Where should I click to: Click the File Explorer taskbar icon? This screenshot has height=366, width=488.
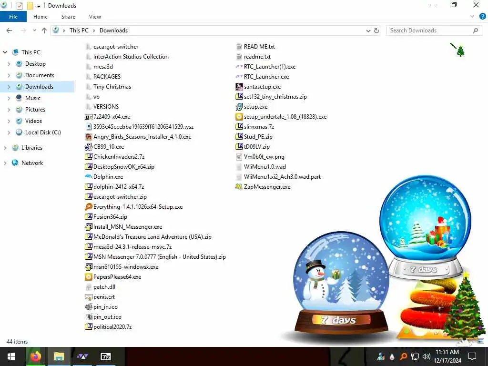(59, 356)
